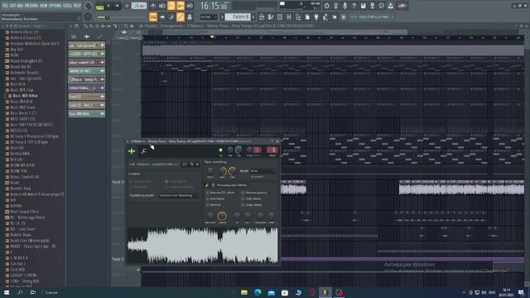Toggle the pattern/song mode button

(99, 6)
